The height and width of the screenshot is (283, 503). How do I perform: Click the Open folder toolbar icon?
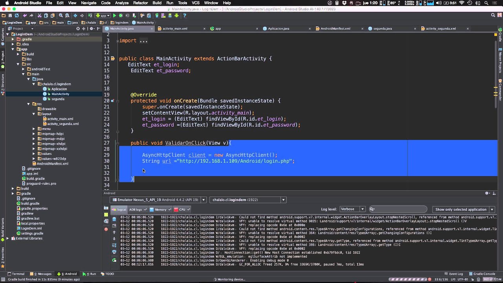click(x=3, y=16)
